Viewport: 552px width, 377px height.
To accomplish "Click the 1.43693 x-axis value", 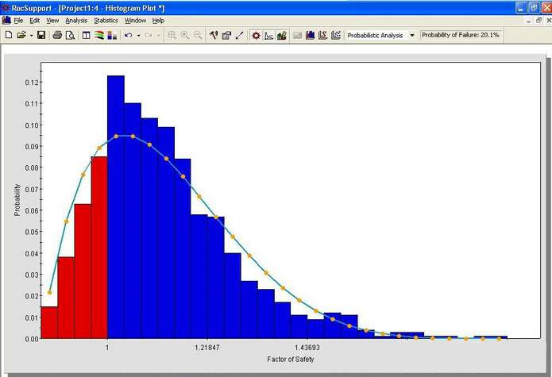I will pyautogui.click(x=307, y=348).
